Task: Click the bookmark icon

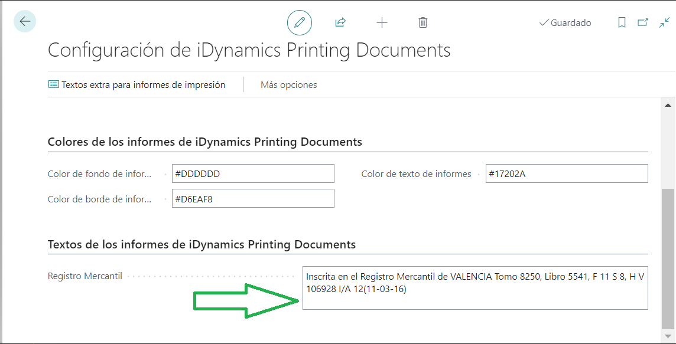Action: pyautogui.click(x=622, y=22)
